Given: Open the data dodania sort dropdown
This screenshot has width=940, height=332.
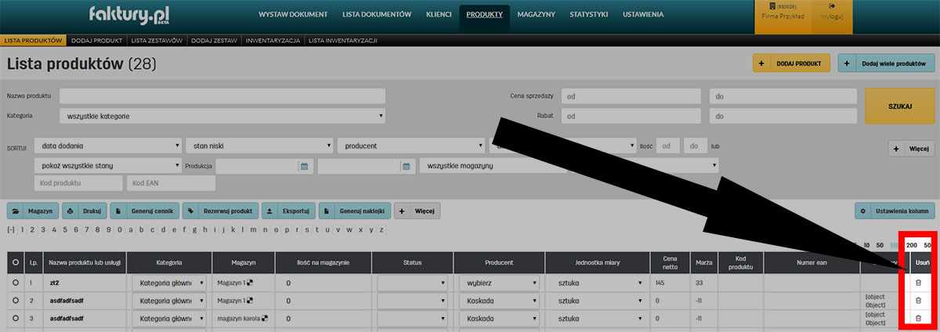Looking at the screenshot, I should tap(108, 146).
